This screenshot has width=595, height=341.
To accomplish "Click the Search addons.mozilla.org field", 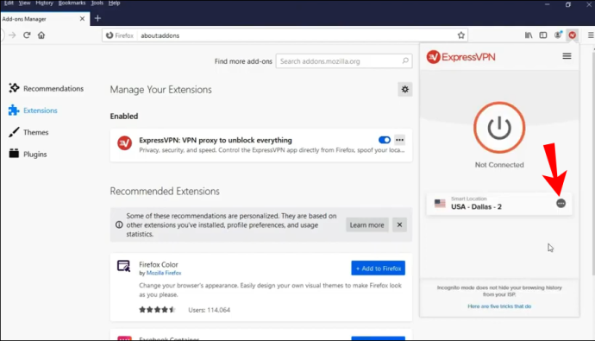I will [344, 61].
